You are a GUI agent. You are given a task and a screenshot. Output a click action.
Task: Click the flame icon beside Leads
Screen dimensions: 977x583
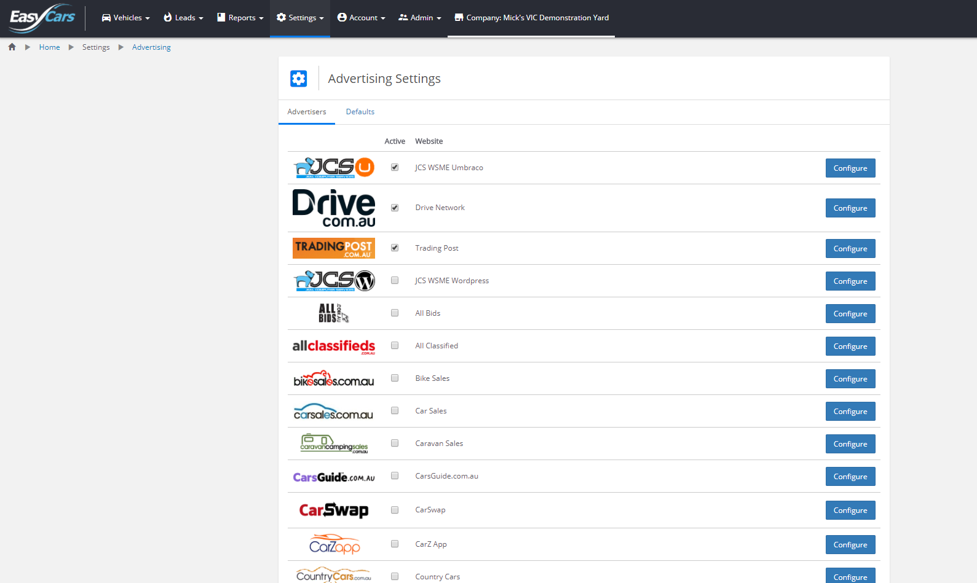tap(168, 17)
